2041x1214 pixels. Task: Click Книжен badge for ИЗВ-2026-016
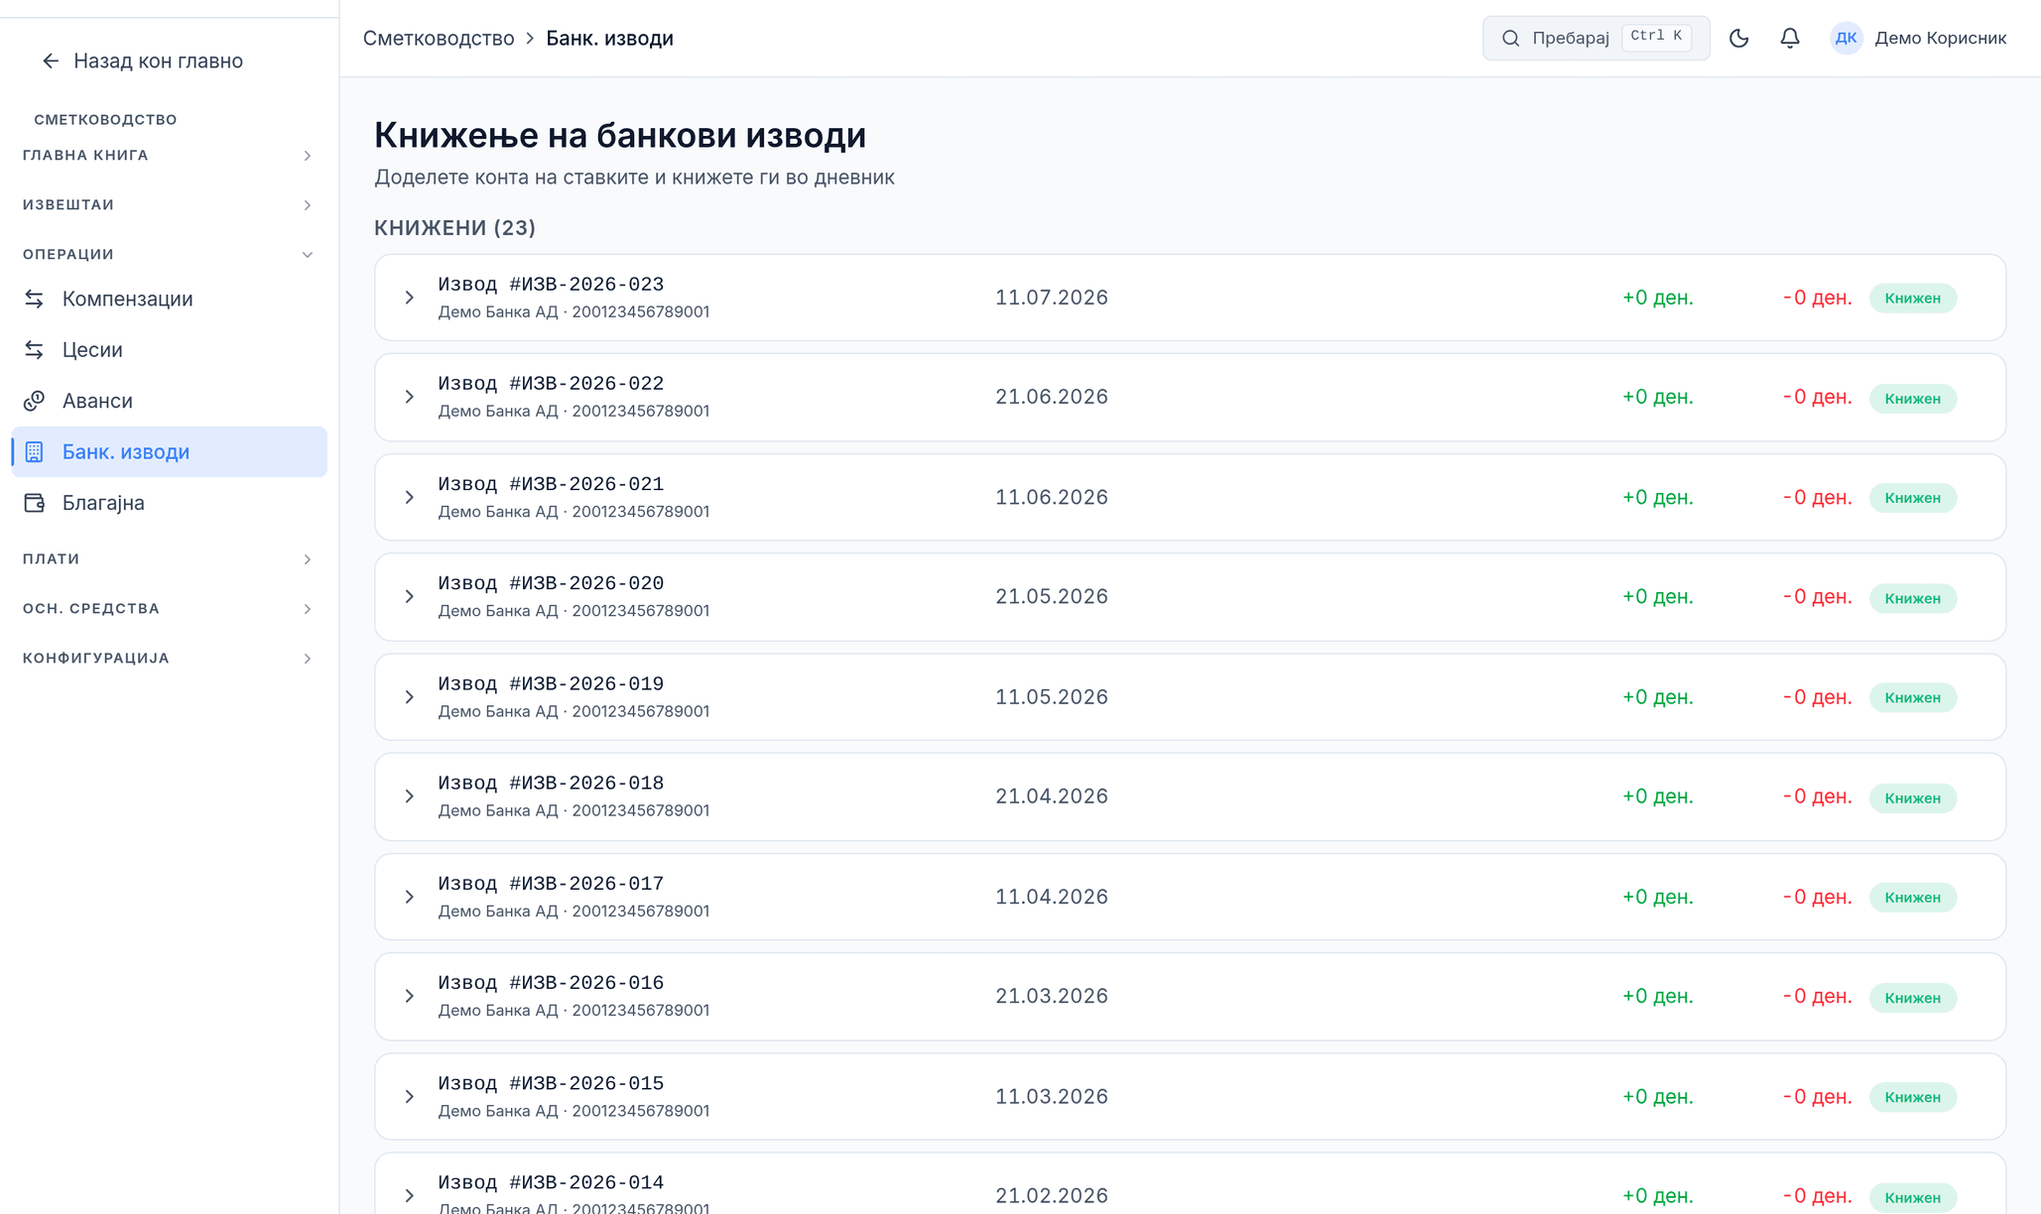[1912, 998]
